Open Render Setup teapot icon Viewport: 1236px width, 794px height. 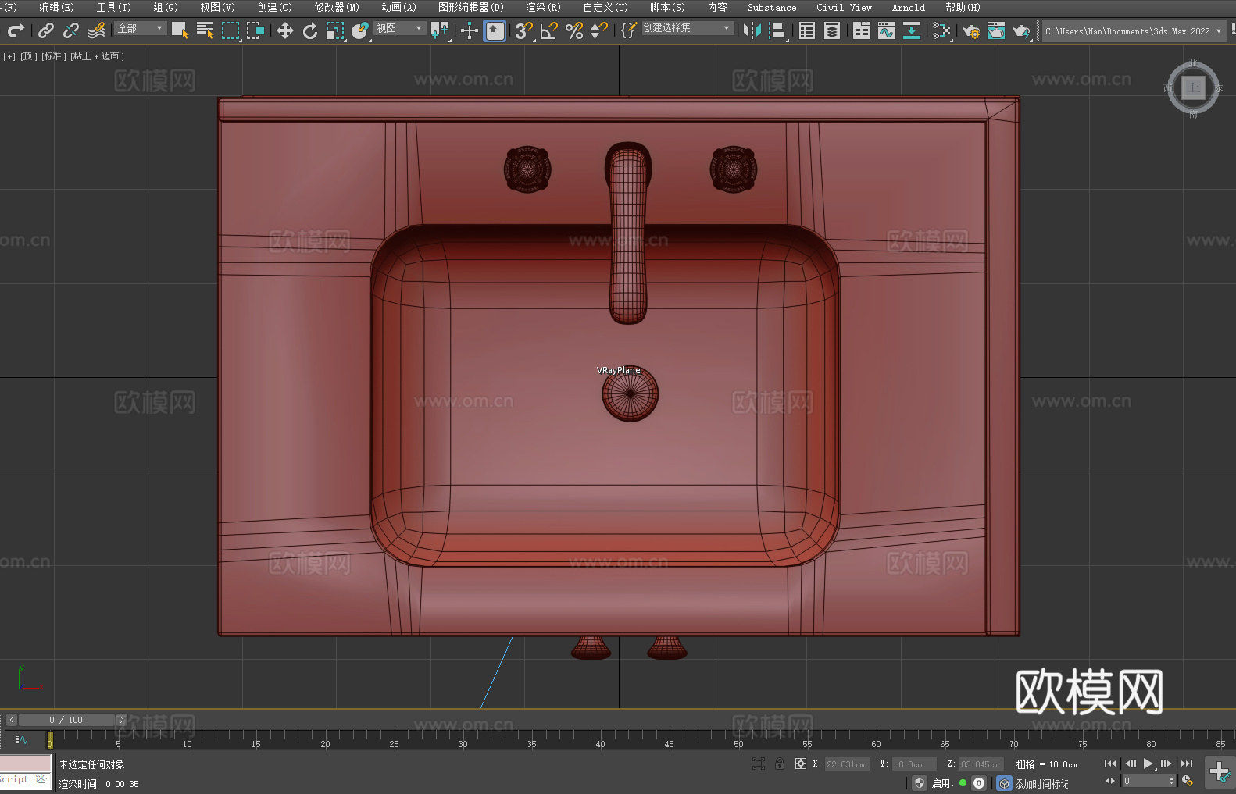tap(971, 30)
